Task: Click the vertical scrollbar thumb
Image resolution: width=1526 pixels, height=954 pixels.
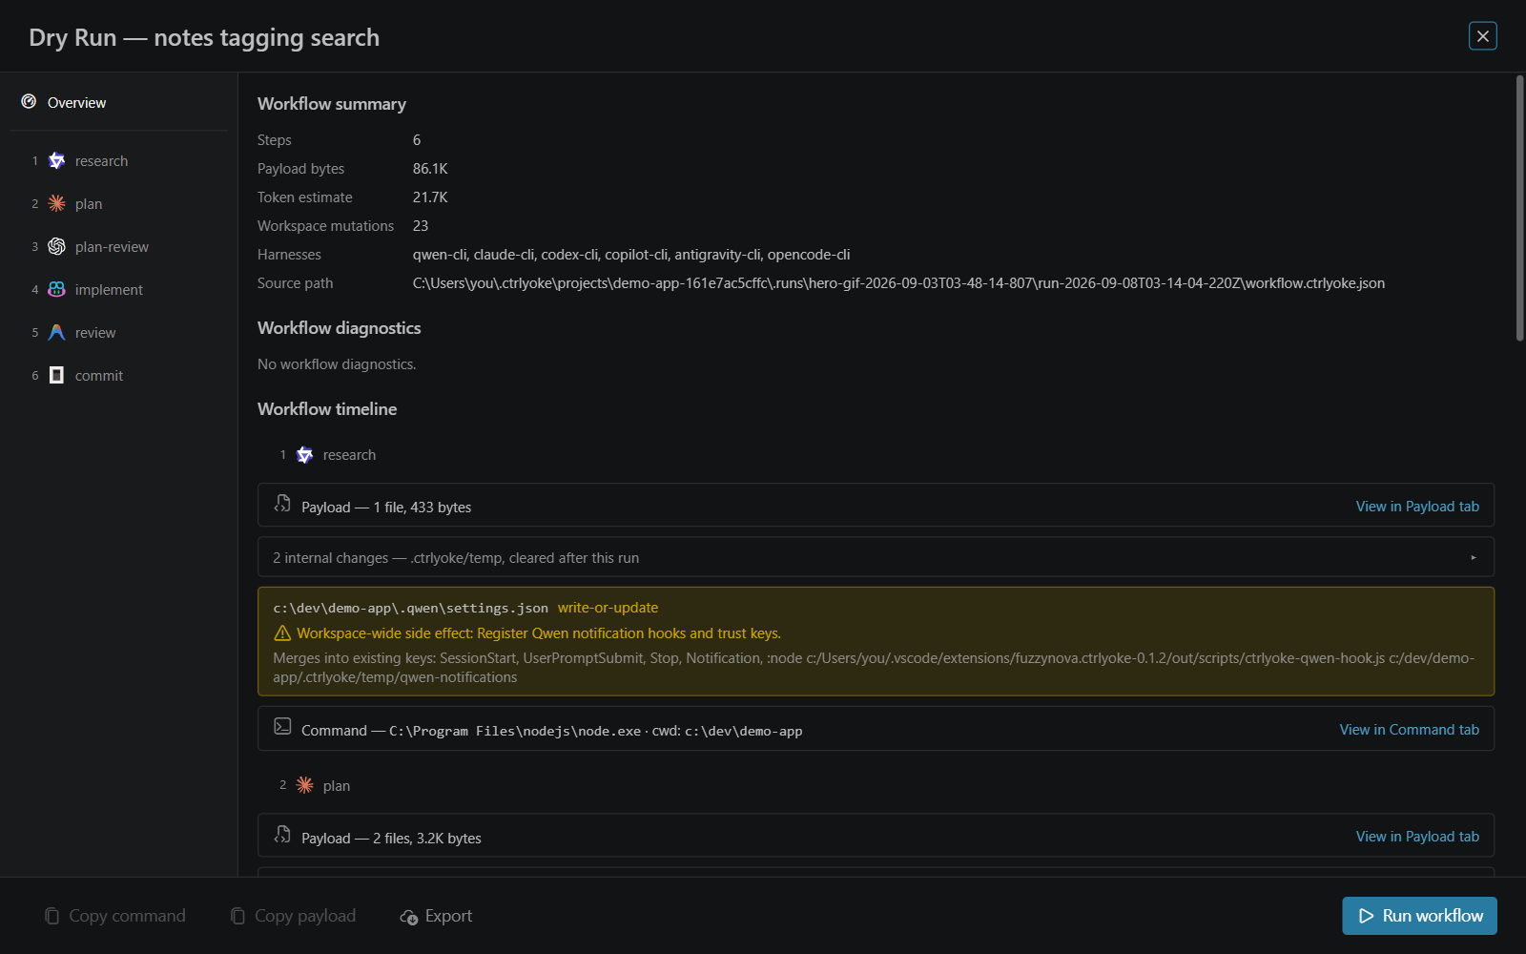Action: click(1520, 208)
